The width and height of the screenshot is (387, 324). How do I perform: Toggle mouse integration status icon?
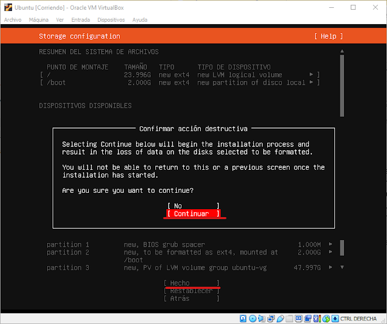pos(326,319)
